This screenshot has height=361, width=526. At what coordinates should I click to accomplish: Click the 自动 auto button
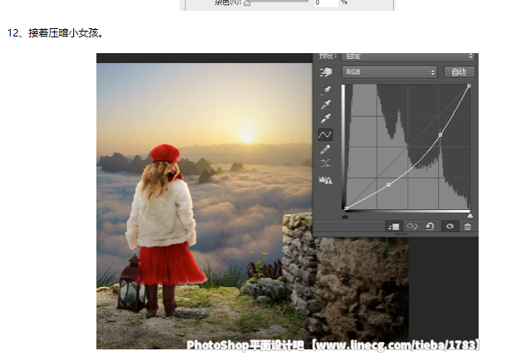click(460, 72)
